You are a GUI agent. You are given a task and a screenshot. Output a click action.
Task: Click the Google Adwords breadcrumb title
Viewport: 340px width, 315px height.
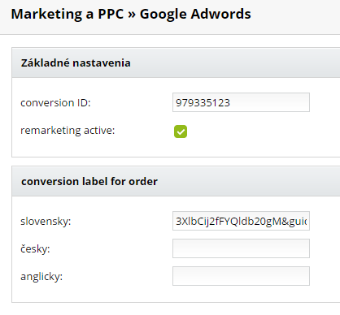tap(195, 14)
